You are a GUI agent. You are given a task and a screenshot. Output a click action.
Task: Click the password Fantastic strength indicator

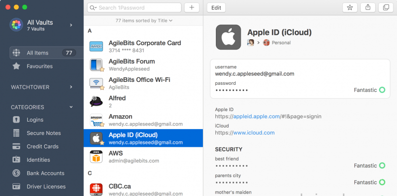369,90
